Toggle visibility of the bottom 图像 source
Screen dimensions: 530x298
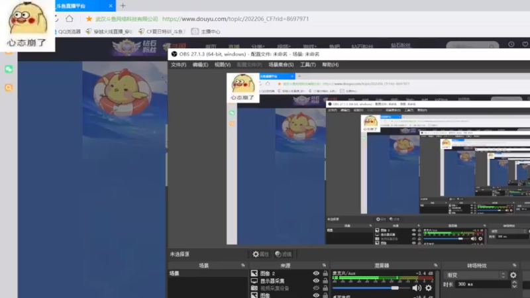(x=316, y=295)
